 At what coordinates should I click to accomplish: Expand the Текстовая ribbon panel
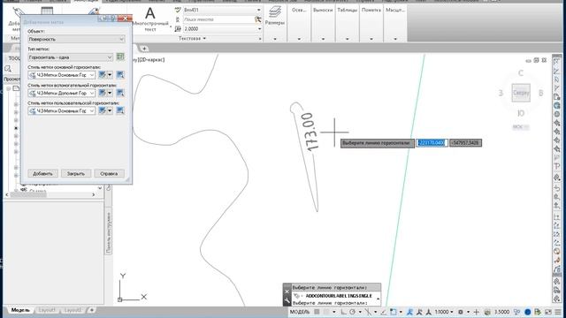(x=192, y=38)
